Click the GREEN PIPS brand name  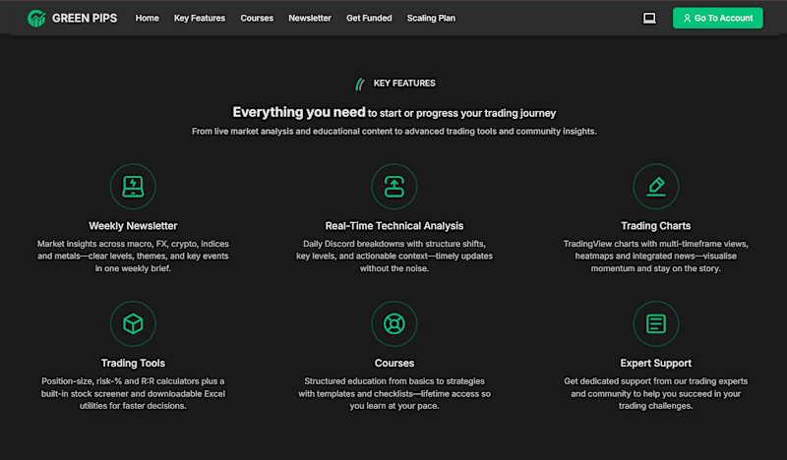(x=85, y=19)
